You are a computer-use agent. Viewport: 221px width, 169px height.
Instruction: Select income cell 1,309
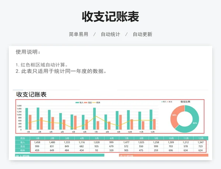(171, 142)
